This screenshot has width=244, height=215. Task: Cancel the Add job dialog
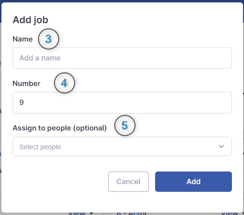point(129,182)
